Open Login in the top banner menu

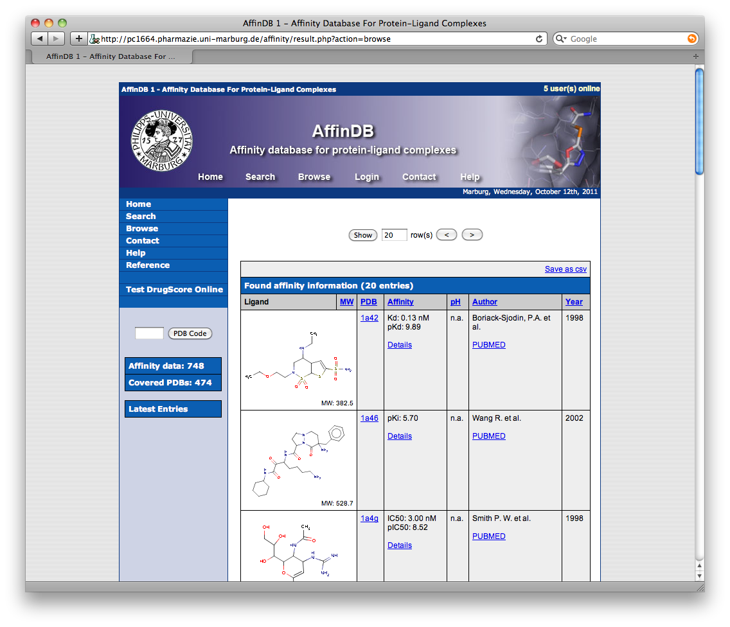coord(367,177)
